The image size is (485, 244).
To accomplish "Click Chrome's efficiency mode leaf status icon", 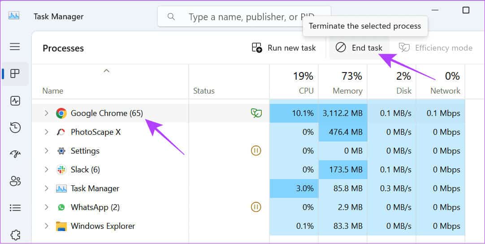I will (256, 113).
